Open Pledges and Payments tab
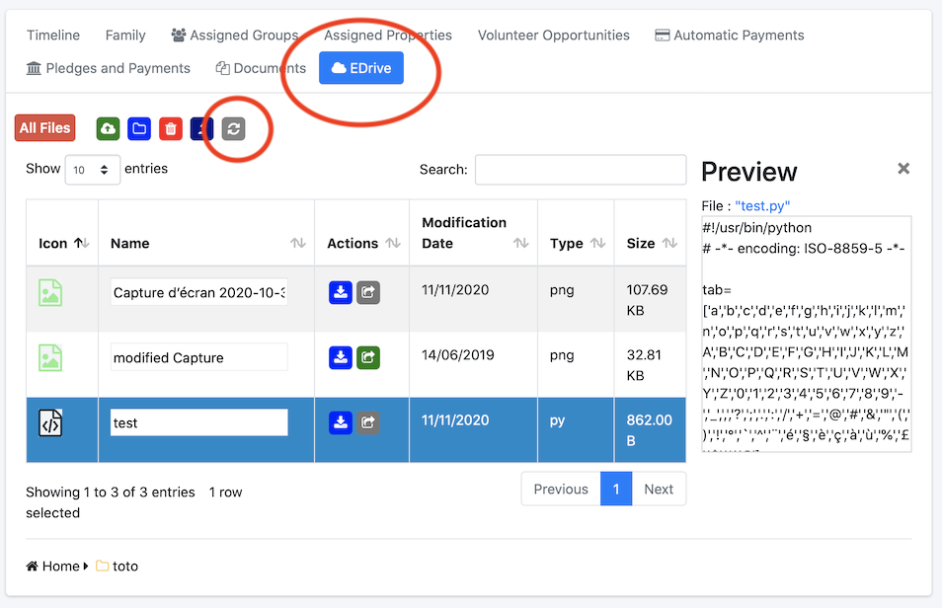 coord(109,68)
